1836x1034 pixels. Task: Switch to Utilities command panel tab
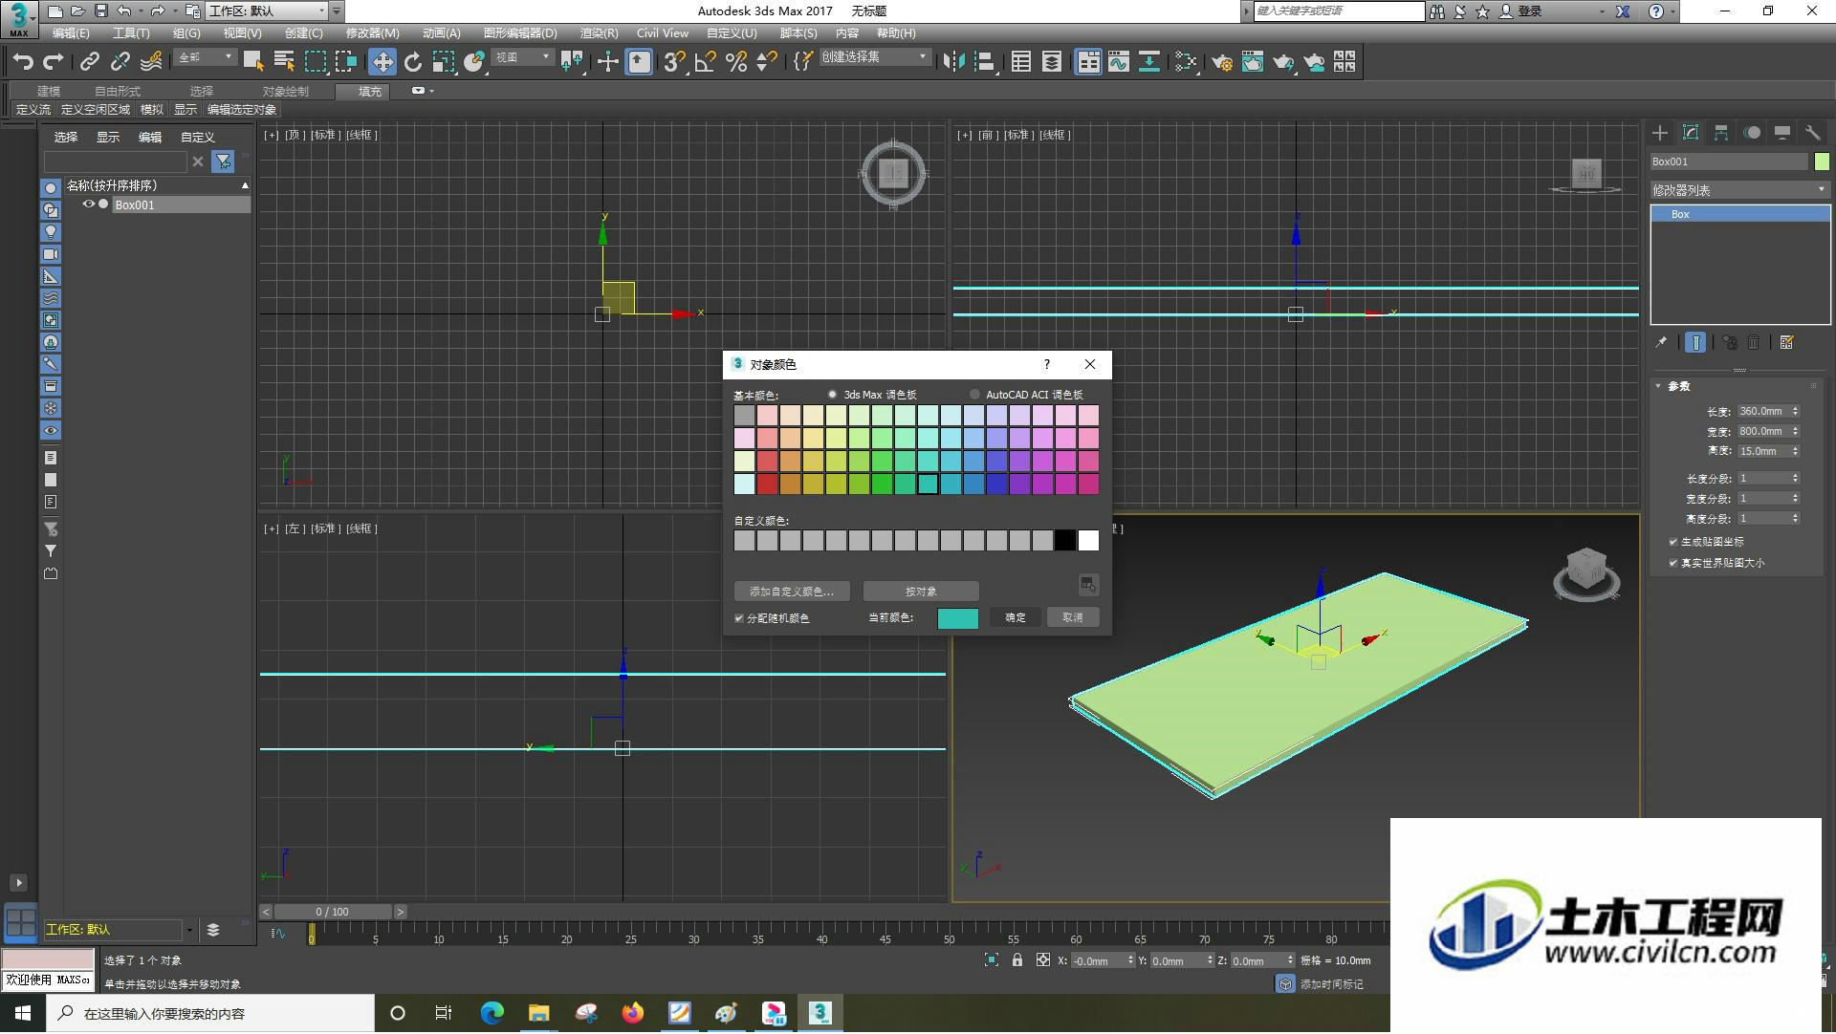pos(1813,133)
